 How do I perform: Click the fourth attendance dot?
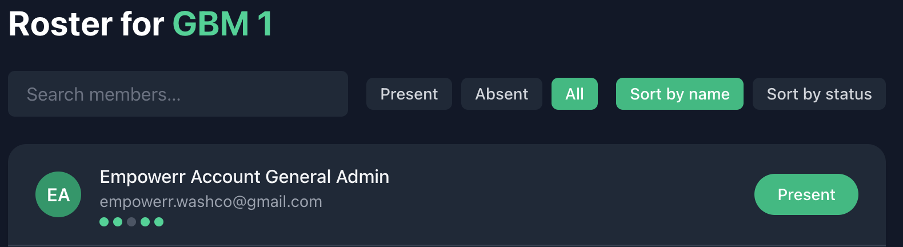(145, 222)
